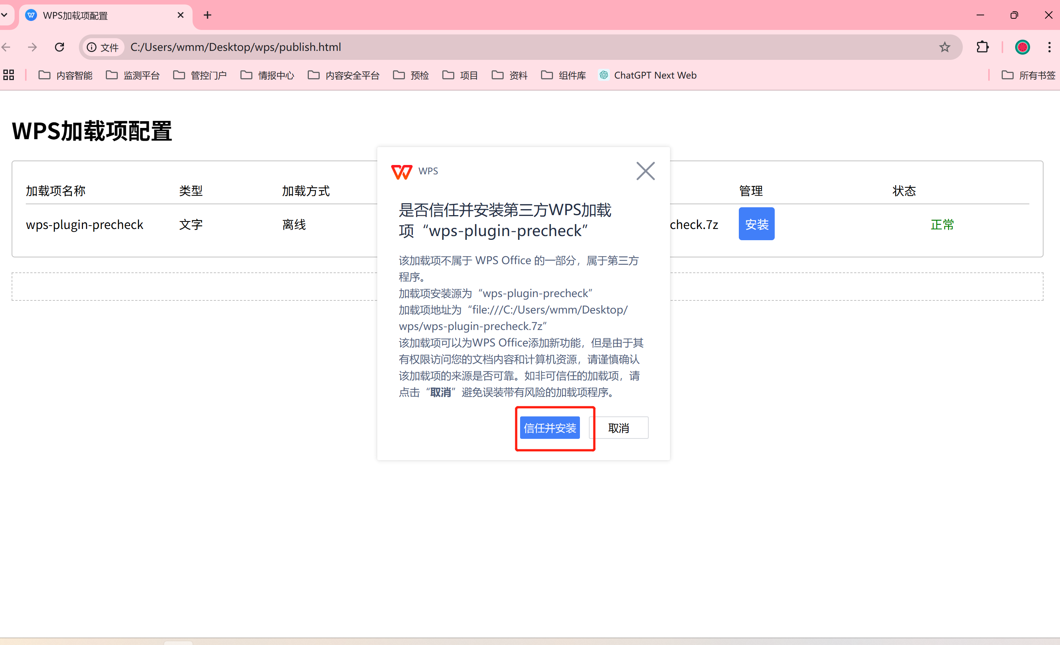Open the apps grid shortcut

(9, 75)
